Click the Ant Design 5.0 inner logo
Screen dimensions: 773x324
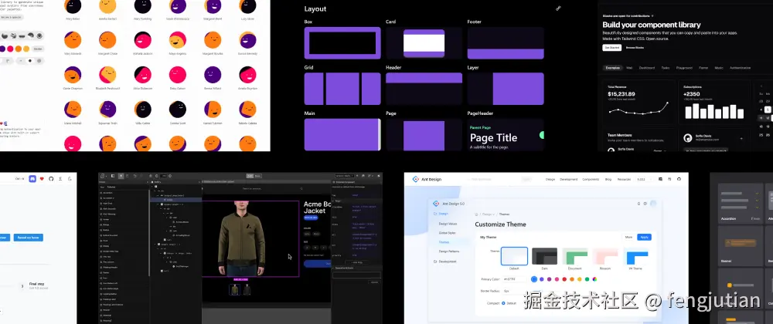(436, 204)
